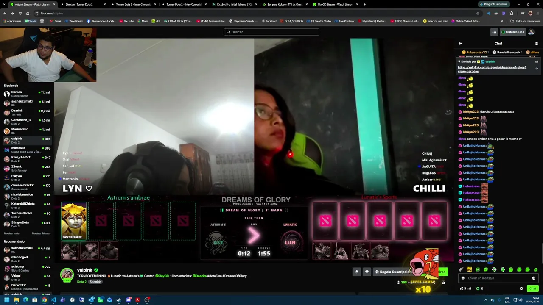Show hidden system tray icons
Viewport: 543px width, 305px height.
(486, 300)
